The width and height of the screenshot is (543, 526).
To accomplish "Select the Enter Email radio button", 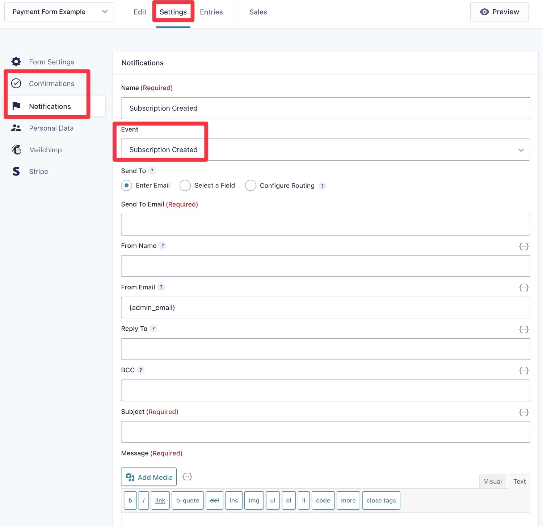I will coord(126,185).
